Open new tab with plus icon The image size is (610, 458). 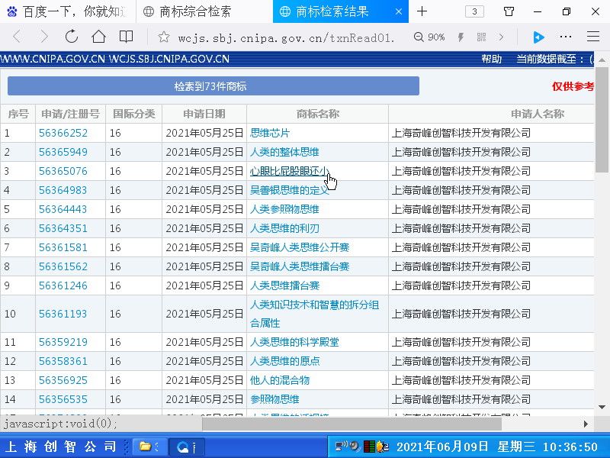point(422,11)
